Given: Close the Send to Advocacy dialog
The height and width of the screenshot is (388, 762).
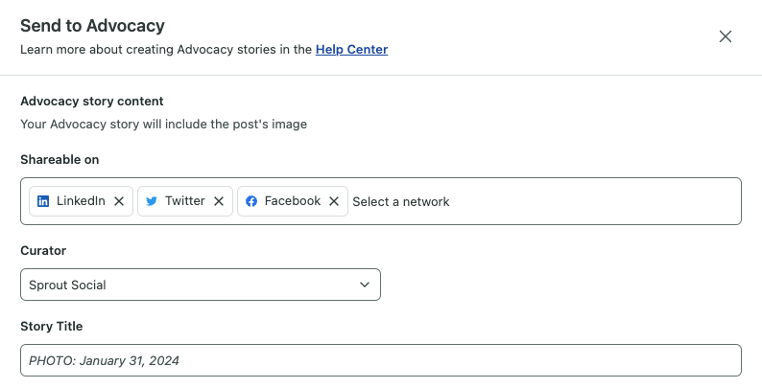Looking at the screenshot, I should (x=726, y=36).
